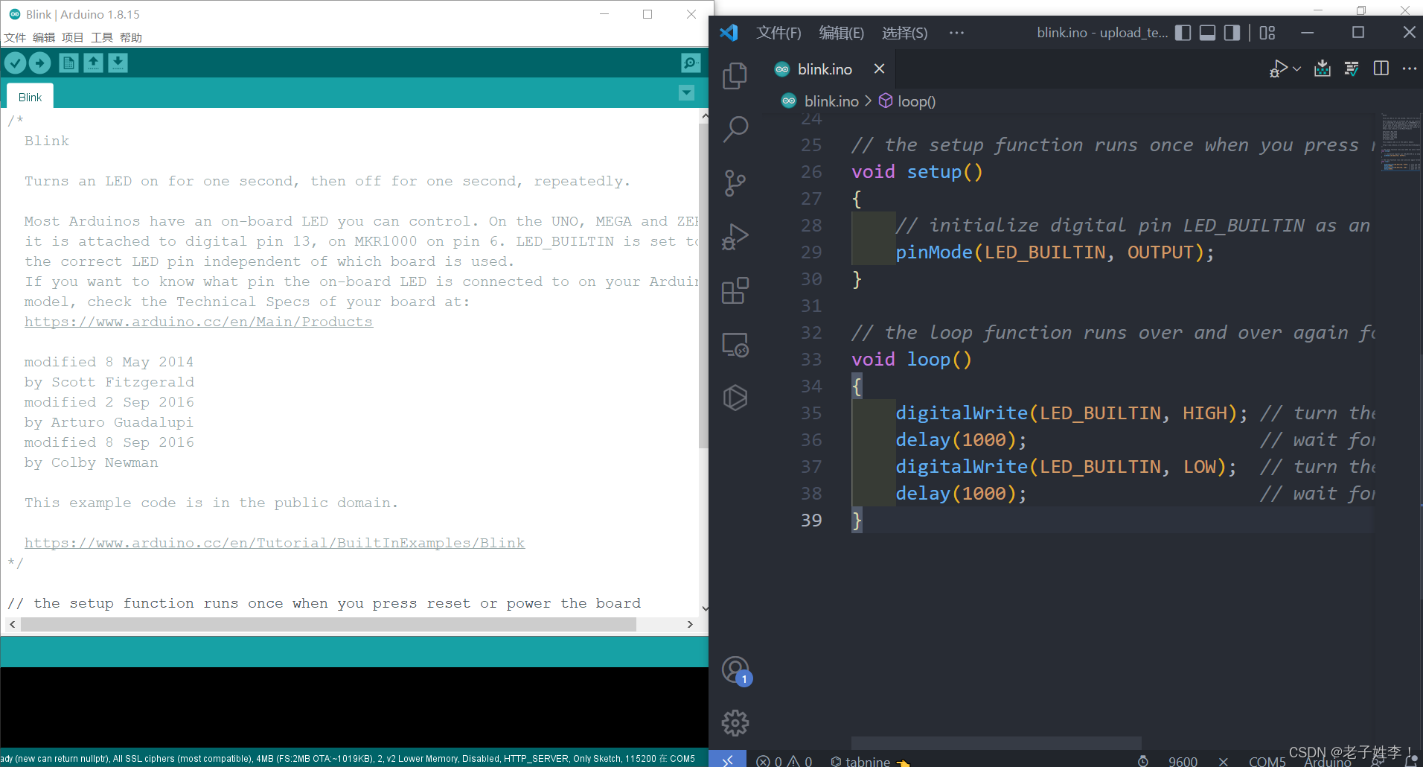1423x767 pixels.
Task: Open VS Code 编辑(E) menu
Action: pyautogui.click(x=841, y=33)
